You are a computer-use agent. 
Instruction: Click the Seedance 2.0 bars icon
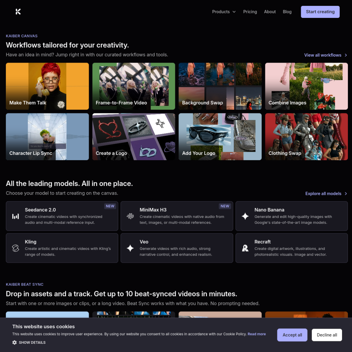(15, 216)
